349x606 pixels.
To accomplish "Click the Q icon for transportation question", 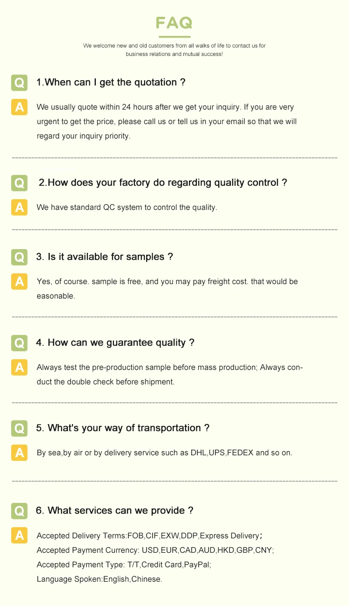I will [x=19, y=428].
